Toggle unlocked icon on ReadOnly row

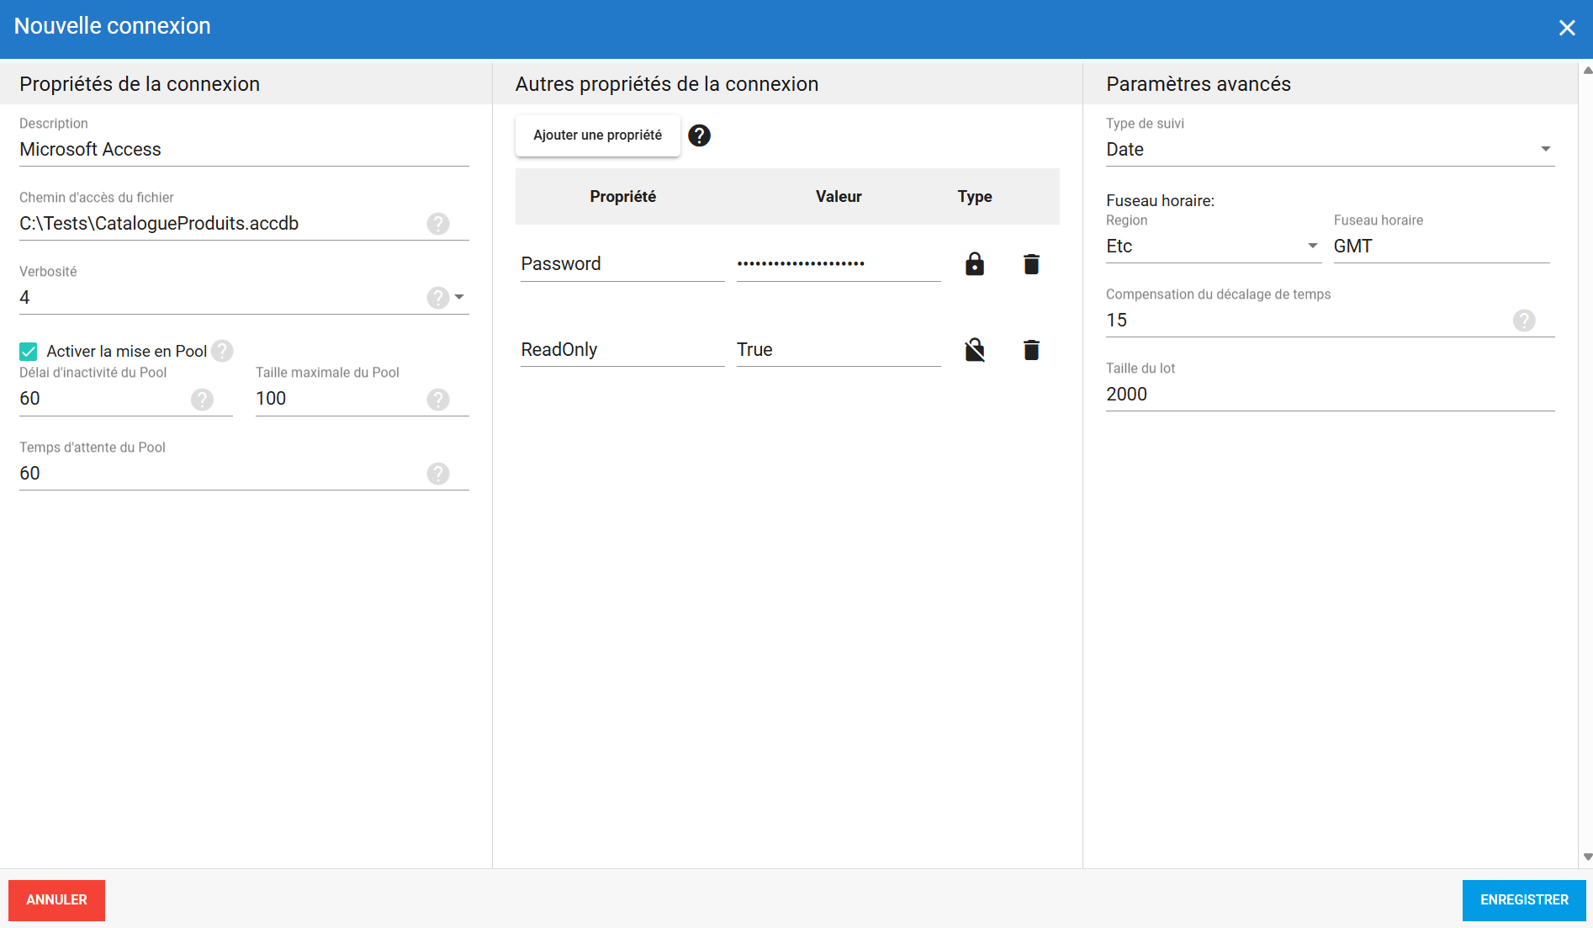(x=974, y=350)
